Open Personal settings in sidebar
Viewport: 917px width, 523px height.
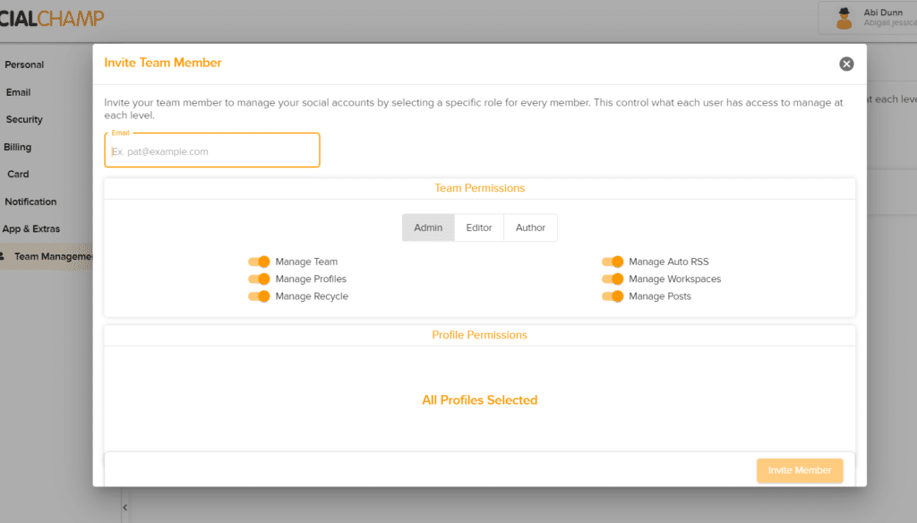coord(24,64)
